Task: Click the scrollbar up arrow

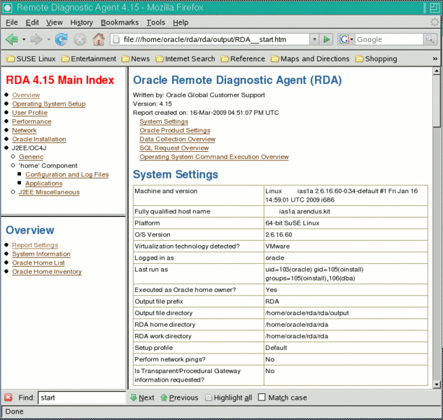Action: point(436,71)
